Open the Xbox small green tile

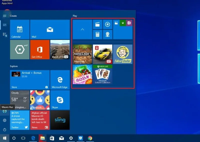(x=123, y=23)
